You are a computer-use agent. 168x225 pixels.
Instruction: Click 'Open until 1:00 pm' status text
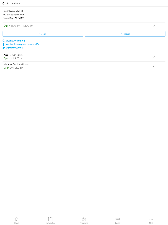pyautogui.click(x=13, y=58)
